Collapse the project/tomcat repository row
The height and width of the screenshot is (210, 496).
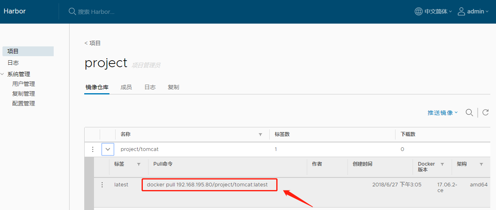click(x=108, y=149)
